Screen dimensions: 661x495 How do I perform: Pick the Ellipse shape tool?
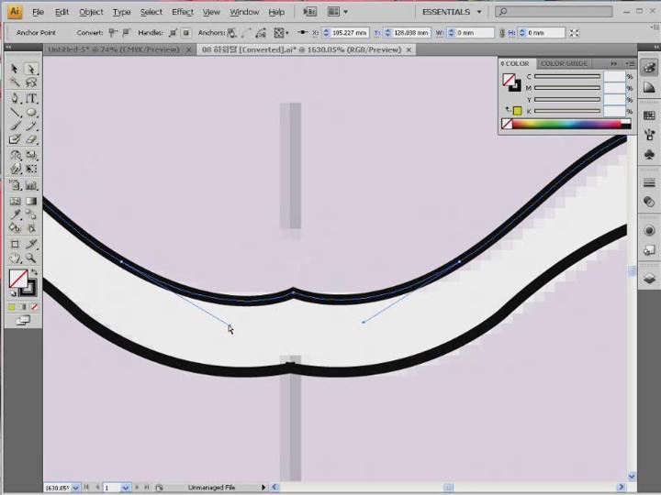tap(30, 113)
